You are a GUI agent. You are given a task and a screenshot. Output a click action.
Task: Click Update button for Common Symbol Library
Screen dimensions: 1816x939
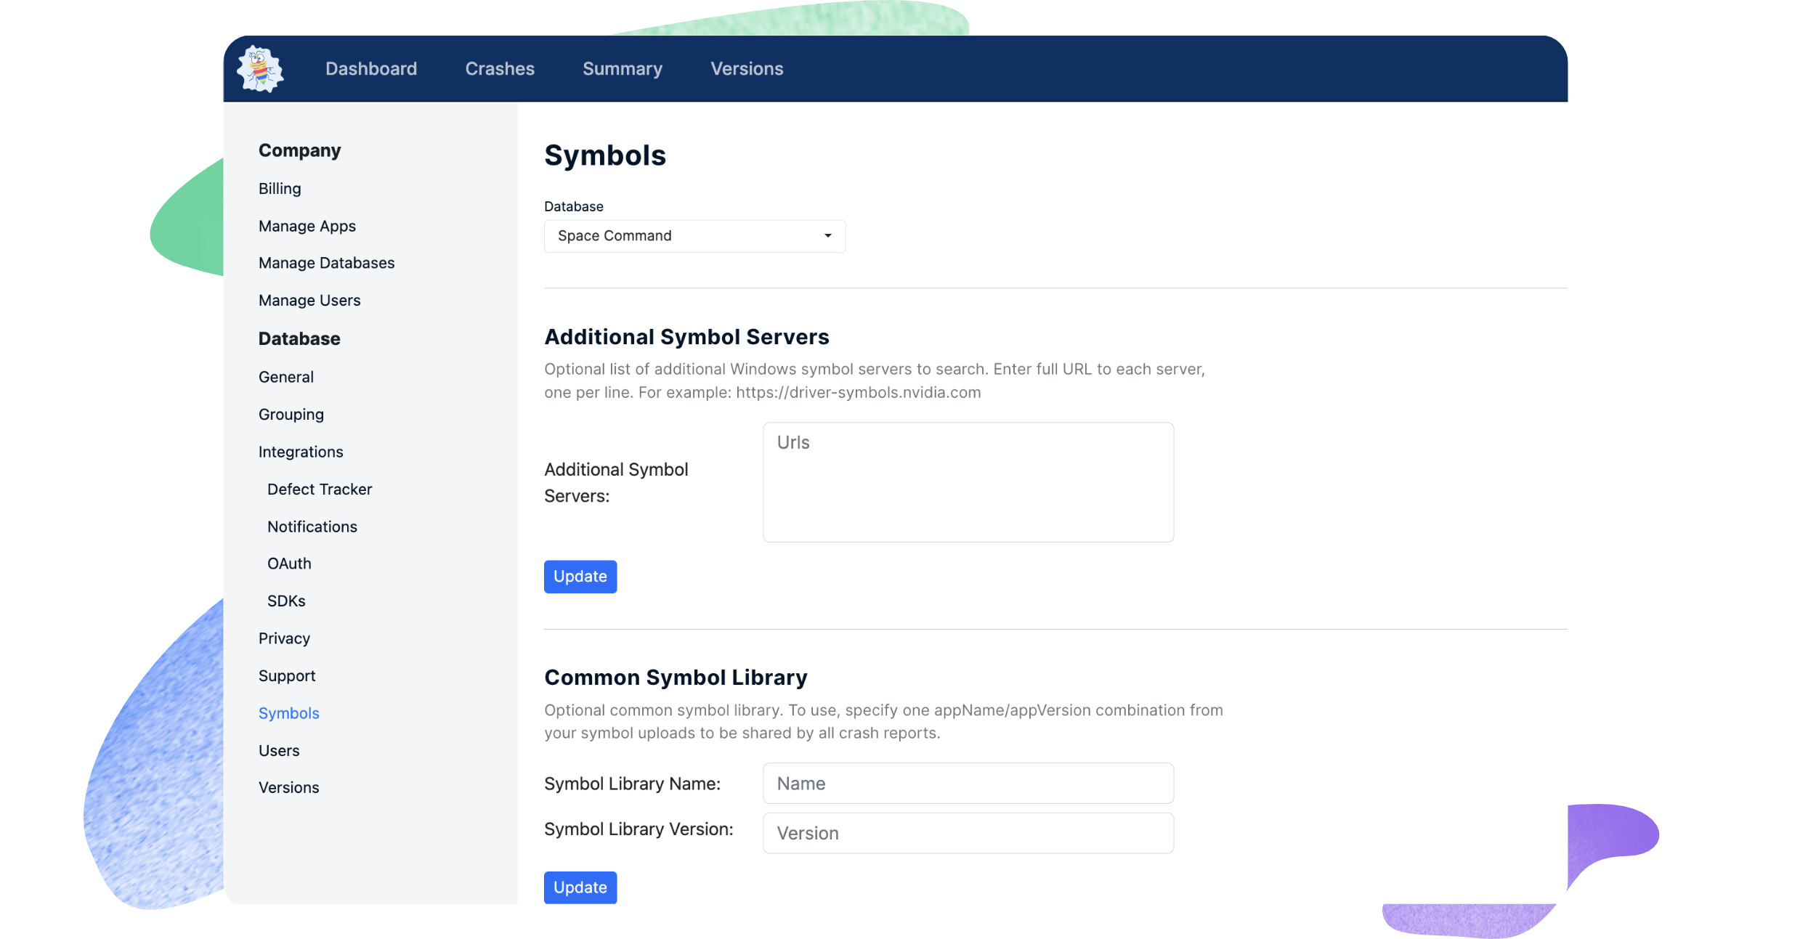[581, 886]
